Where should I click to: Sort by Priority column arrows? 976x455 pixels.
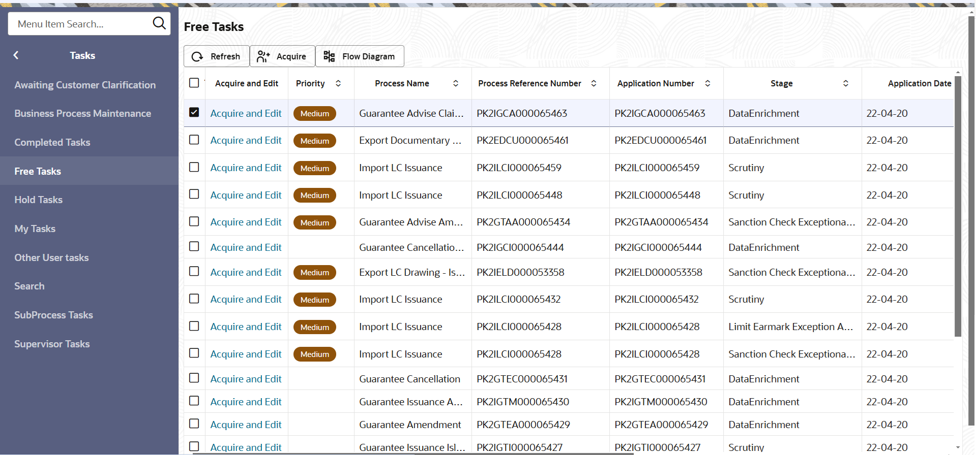(x=338, y=83)
